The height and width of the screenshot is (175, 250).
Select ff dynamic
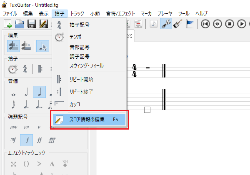[40, 140]
